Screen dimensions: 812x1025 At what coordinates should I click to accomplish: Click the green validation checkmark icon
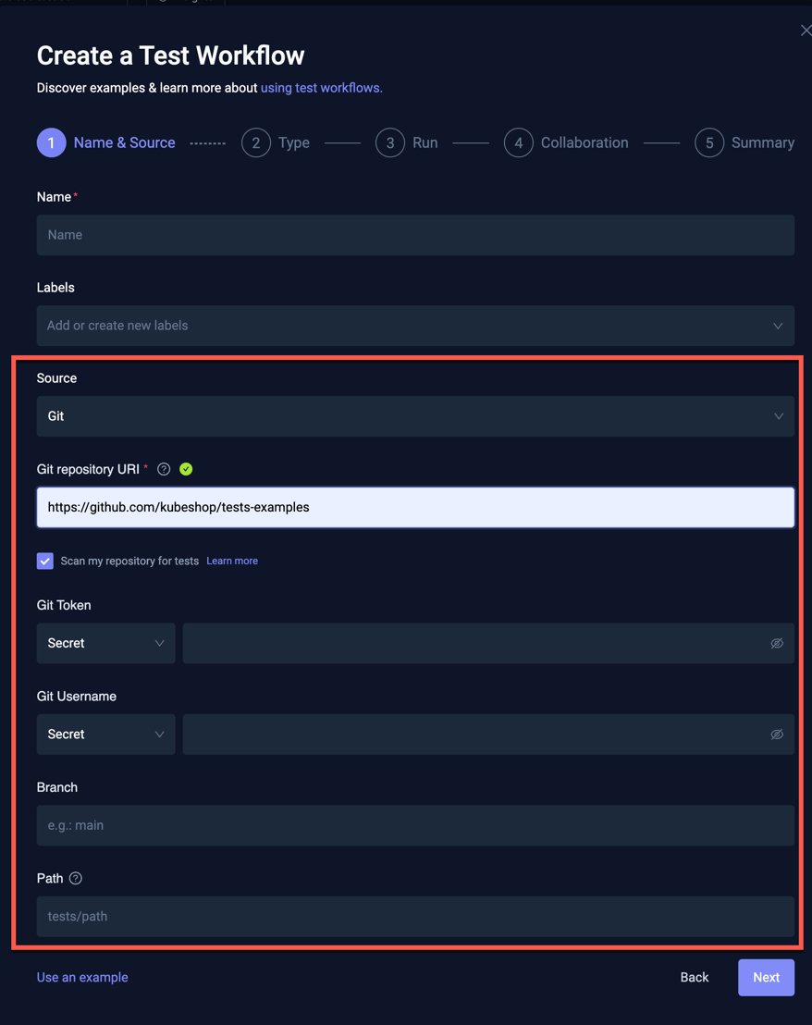(185, 469)
